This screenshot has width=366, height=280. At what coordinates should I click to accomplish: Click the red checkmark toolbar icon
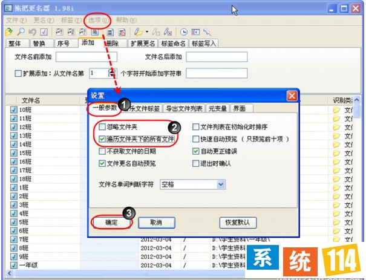tap(44, 32)
